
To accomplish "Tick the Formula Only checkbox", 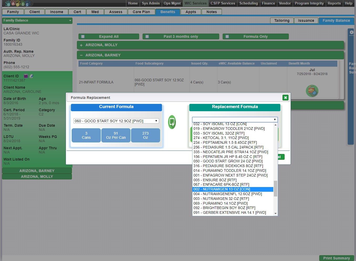I will coord(227,37).
